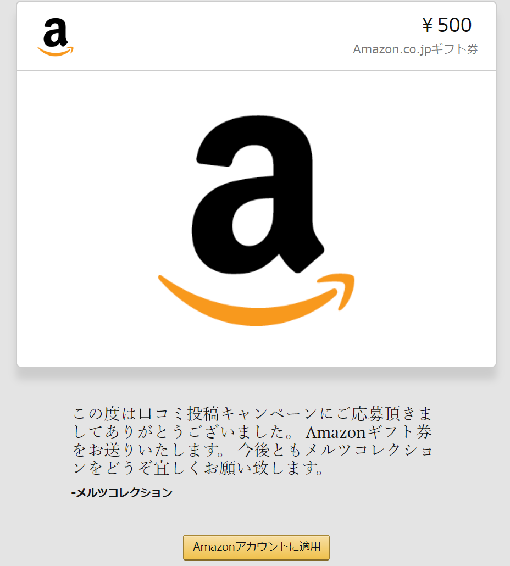
Task: Click the orange smile of small header logo
Action: 56,51
